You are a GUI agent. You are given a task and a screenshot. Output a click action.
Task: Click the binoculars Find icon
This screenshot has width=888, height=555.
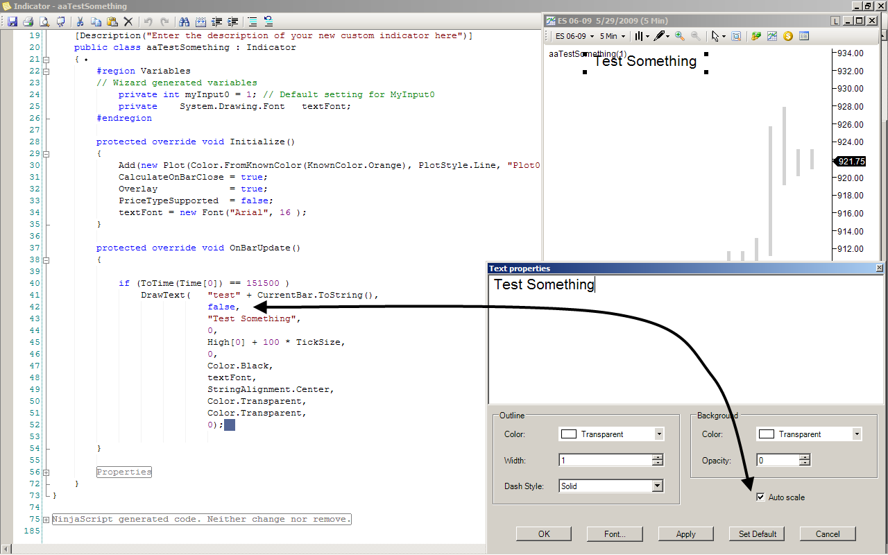coord(184,22)
